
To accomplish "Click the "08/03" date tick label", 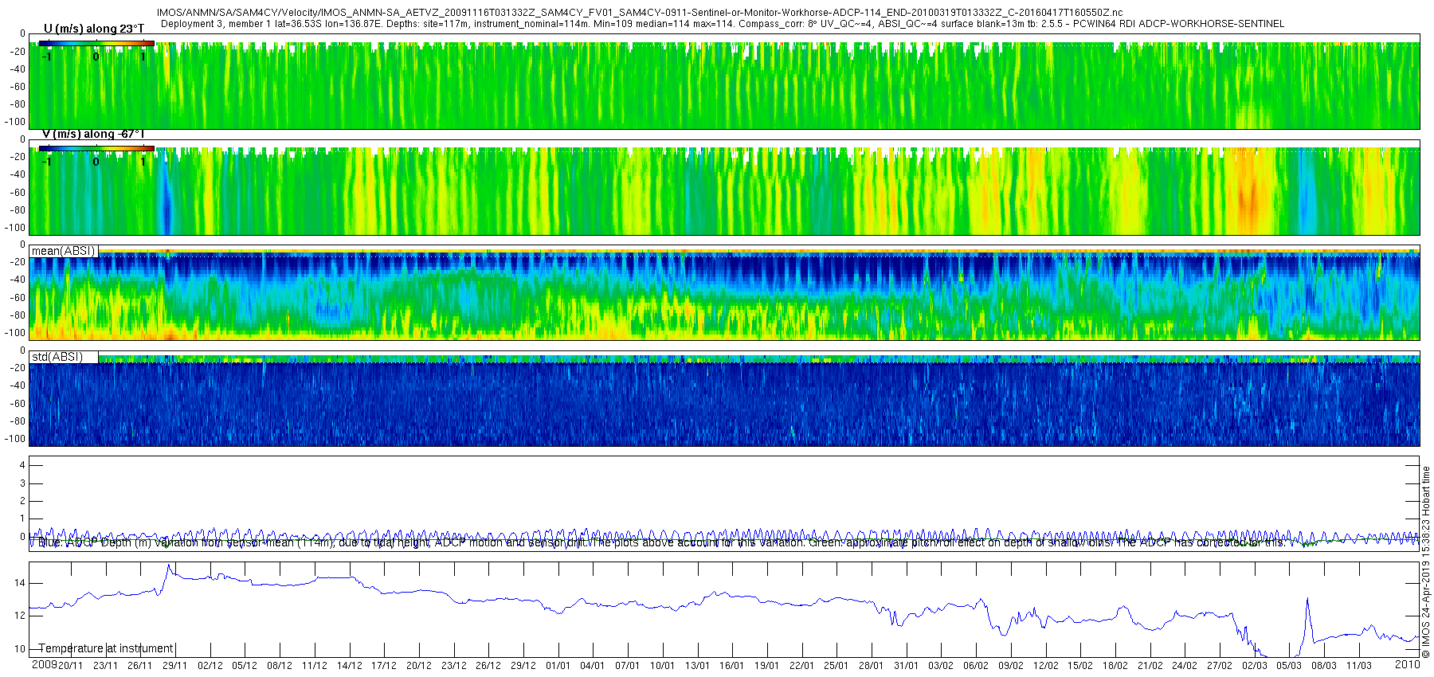I will coord(1324,665).
